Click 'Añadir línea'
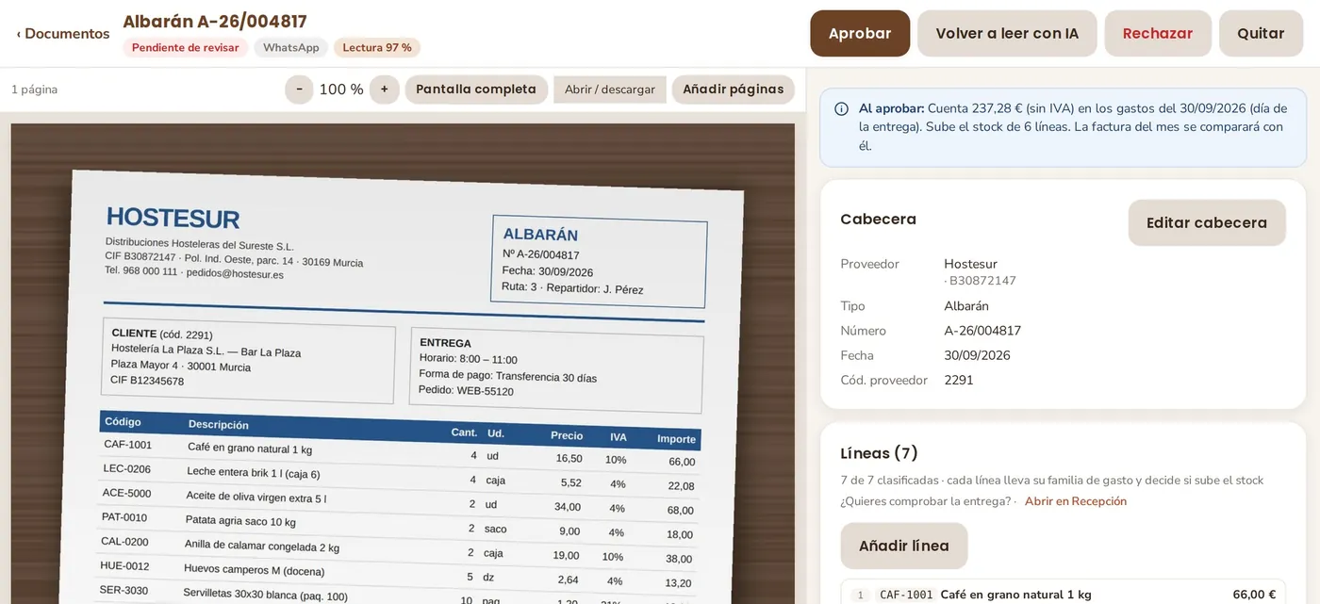Viewport: 1320px width, 604px height. 904,547
